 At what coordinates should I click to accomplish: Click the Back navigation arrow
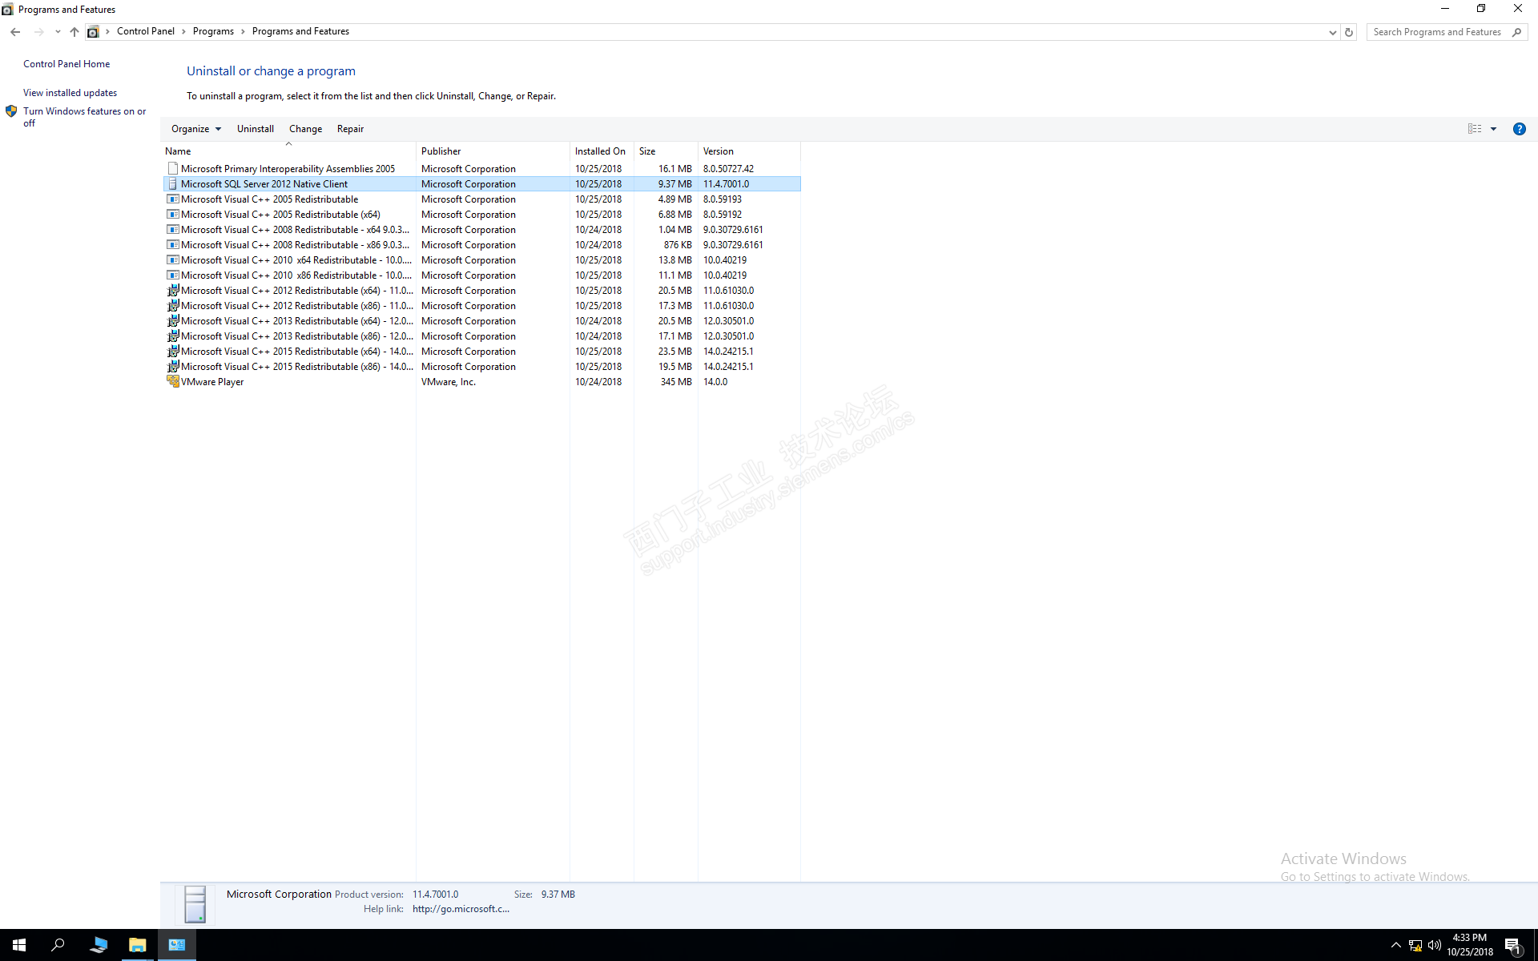click(x=15, y=32)
